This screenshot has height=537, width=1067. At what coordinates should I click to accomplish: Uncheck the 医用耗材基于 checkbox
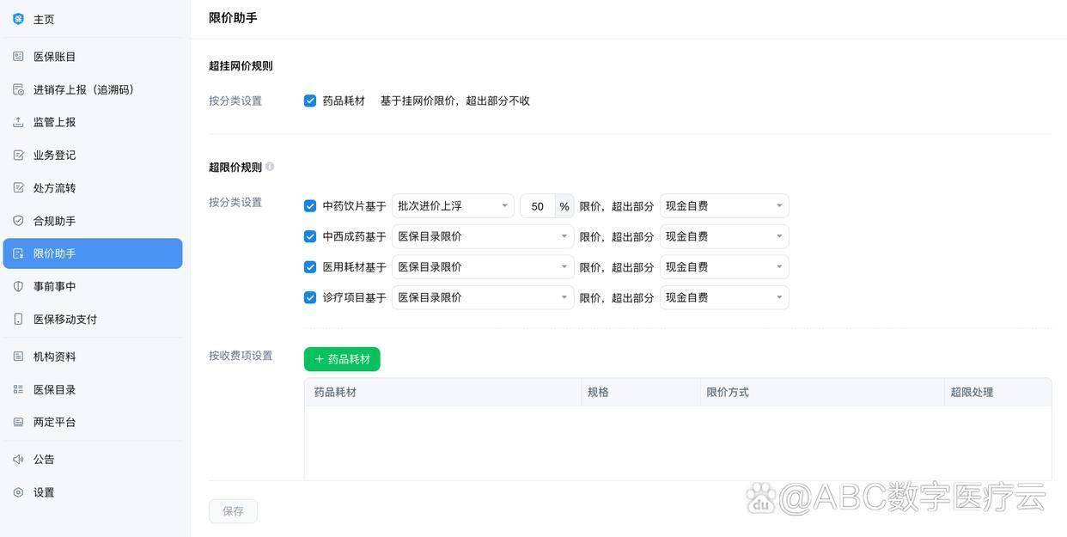click(310, 267)
